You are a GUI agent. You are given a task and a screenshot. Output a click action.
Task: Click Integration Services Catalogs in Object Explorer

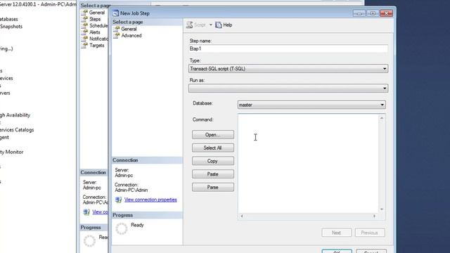coord(17,130)
